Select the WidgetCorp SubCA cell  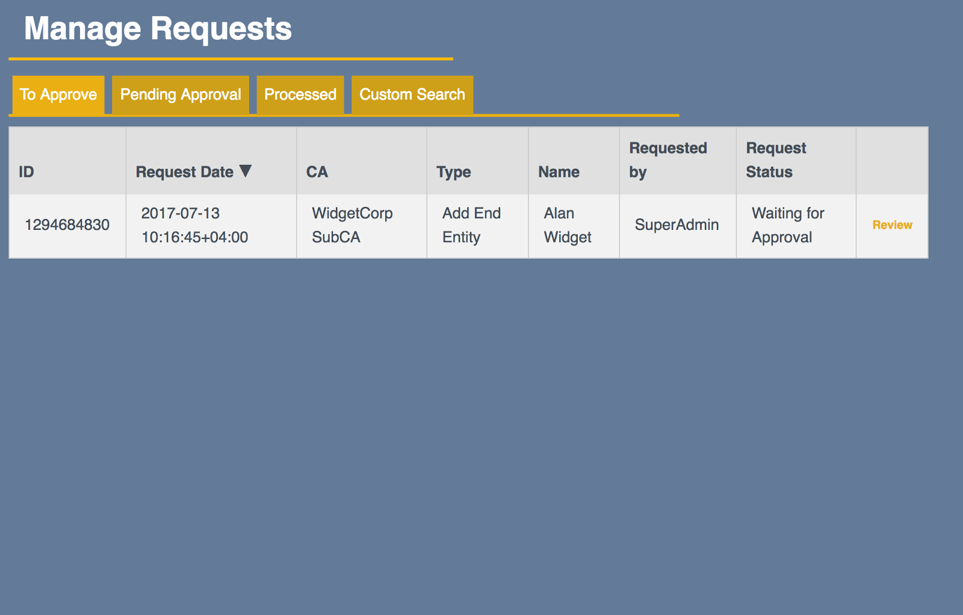352,225
